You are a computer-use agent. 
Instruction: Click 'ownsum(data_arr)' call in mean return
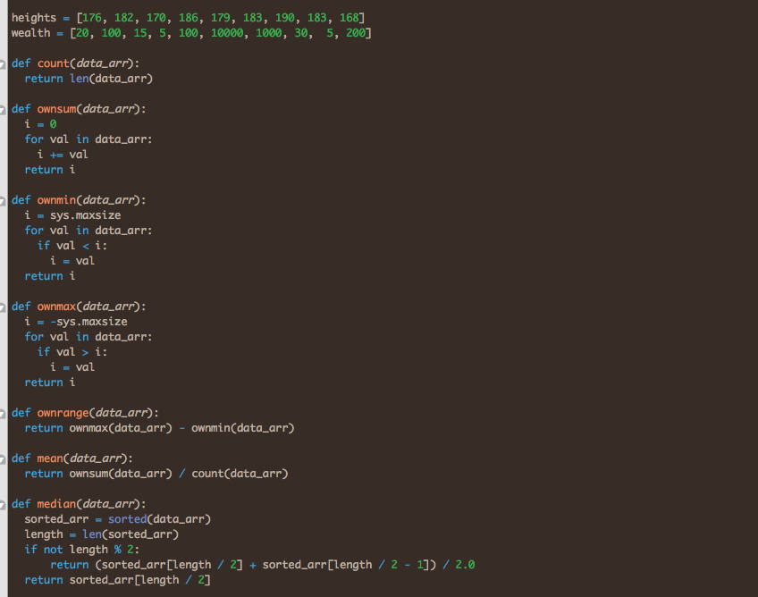click(x=121, y=474)
